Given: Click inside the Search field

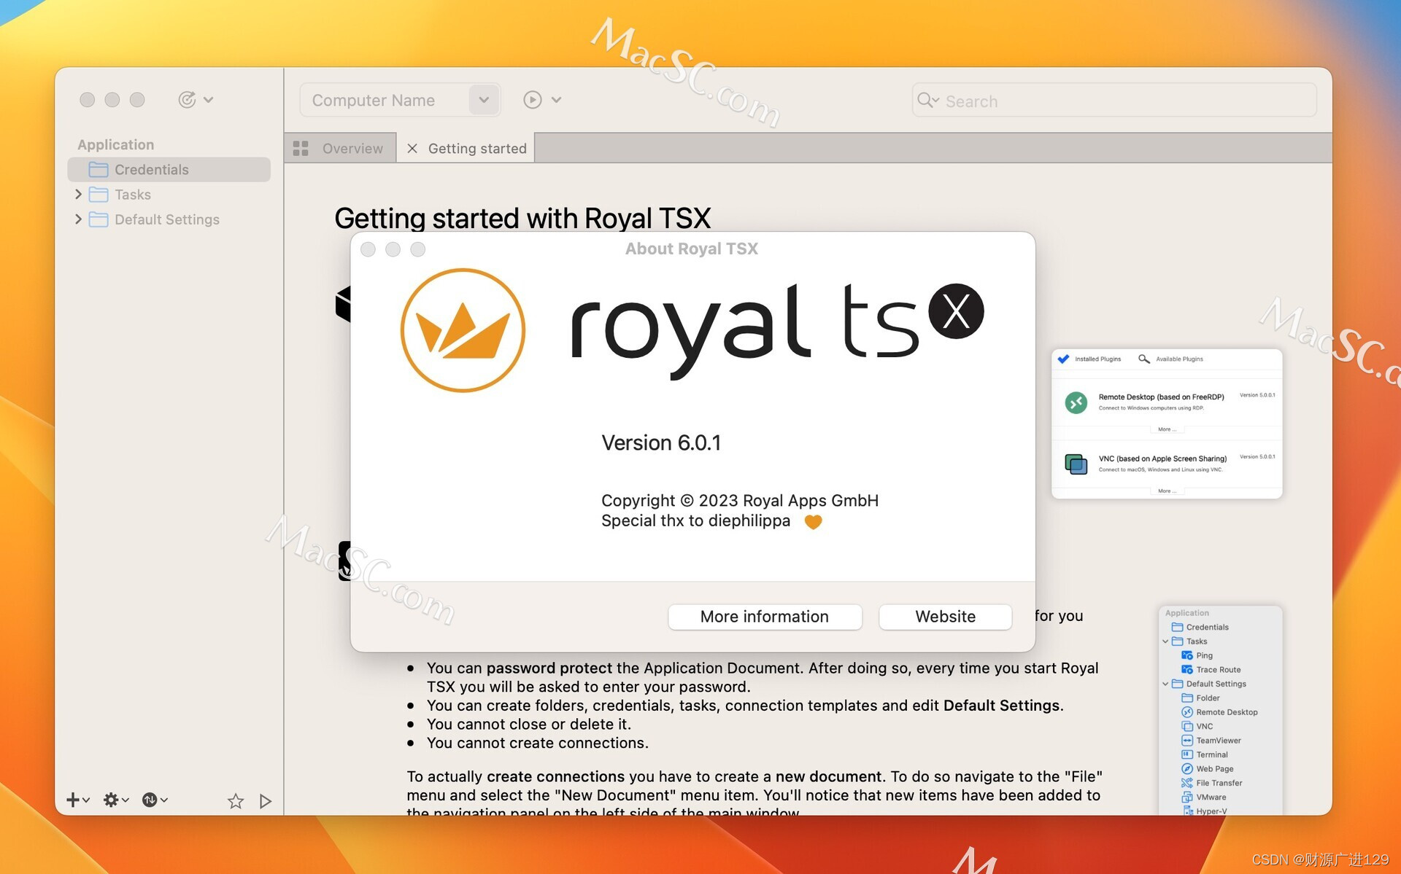Looking at the screenshot, I should (1114, 101).
